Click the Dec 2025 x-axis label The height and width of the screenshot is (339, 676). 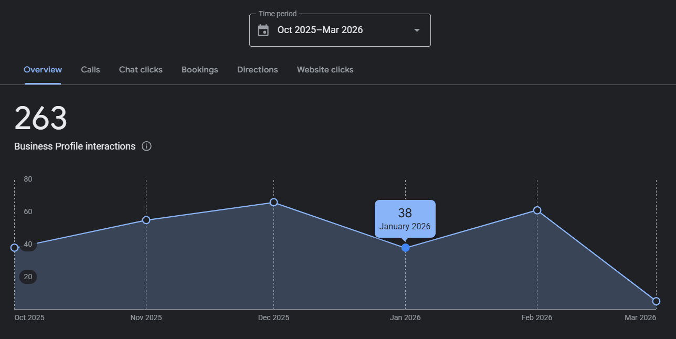[x=273, y=318]
